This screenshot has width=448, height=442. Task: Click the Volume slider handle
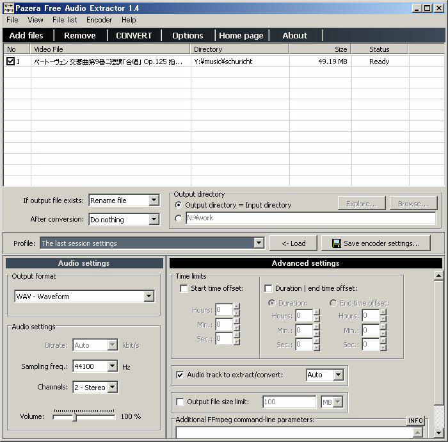(75, 417)
